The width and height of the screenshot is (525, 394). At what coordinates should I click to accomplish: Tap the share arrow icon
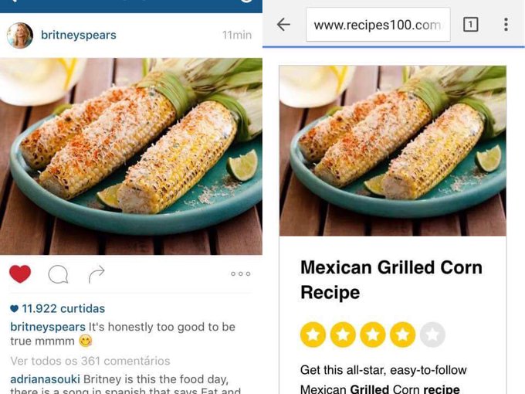click(x=97, y=274)
